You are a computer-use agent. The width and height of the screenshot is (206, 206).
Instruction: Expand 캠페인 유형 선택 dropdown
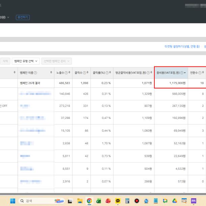26,61
